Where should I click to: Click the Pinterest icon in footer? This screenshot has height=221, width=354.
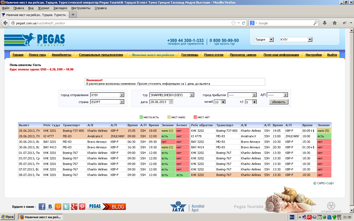[82, 207]
